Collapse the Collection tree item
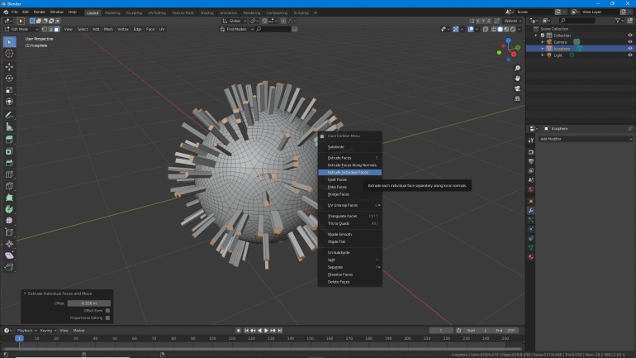 pyautogui.click(x=536, y=36)
